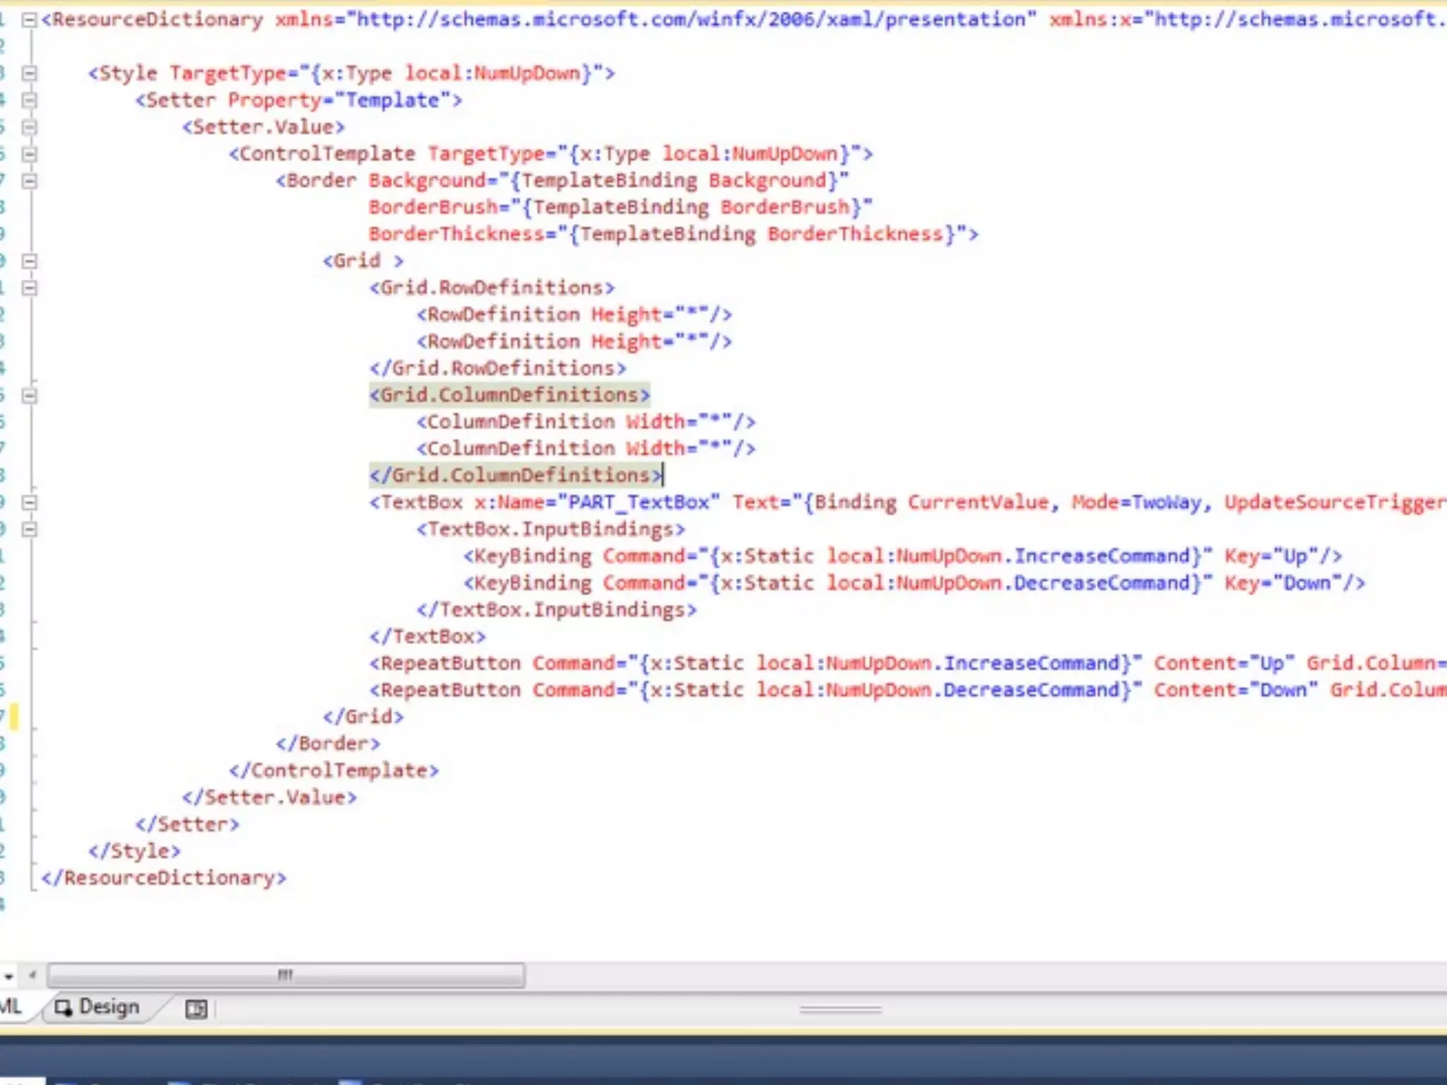
Task: Click the pane splitter grip handle
Action: [x=840, y=1010]
